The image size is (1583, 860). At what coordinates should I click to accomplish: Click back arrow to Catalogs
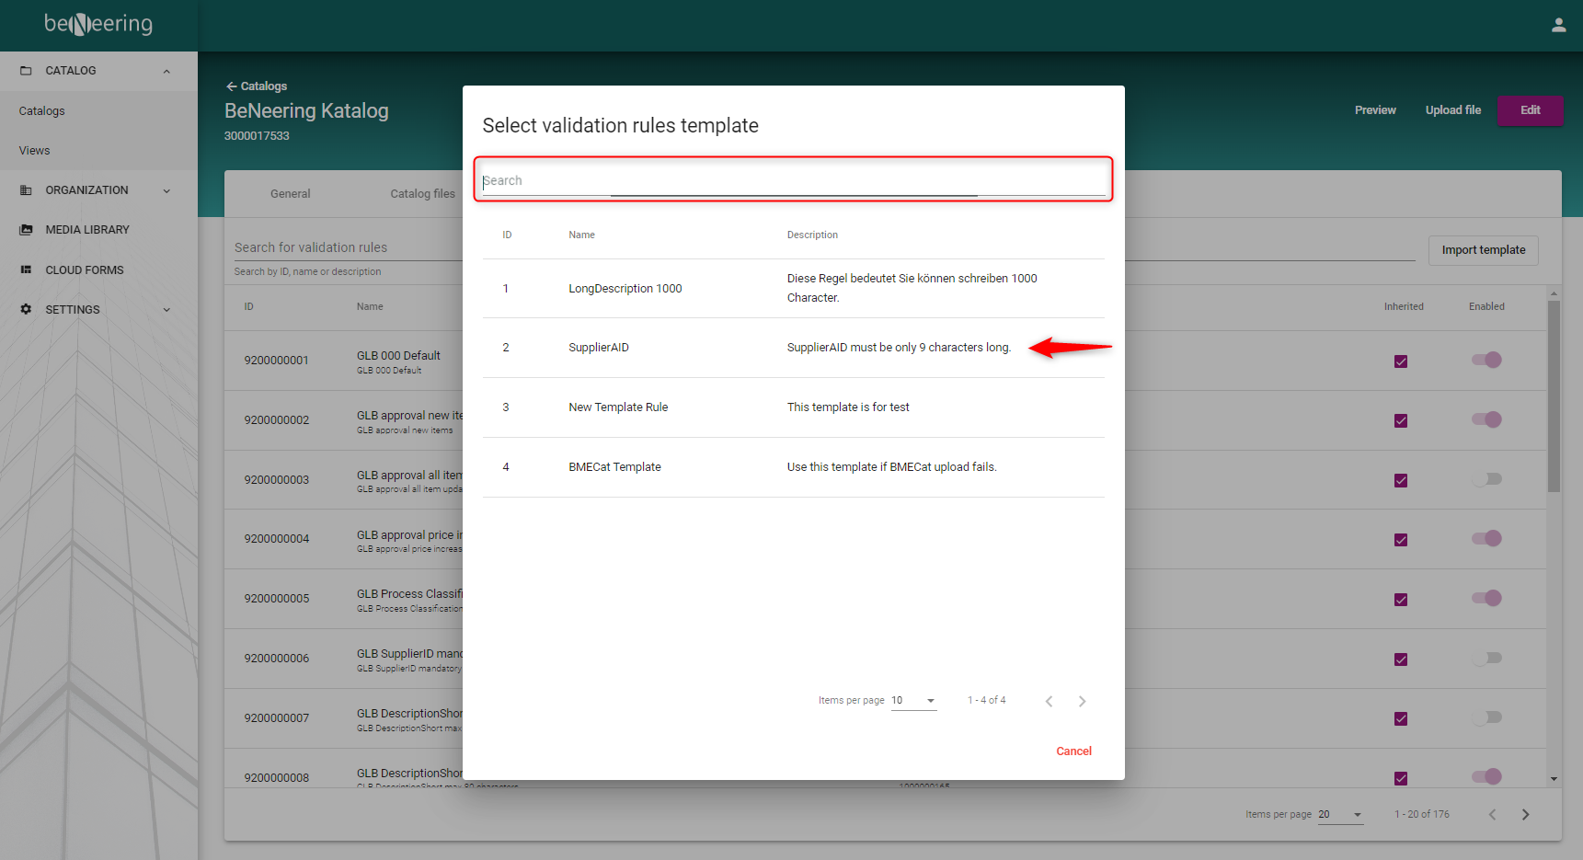point(232,86)
